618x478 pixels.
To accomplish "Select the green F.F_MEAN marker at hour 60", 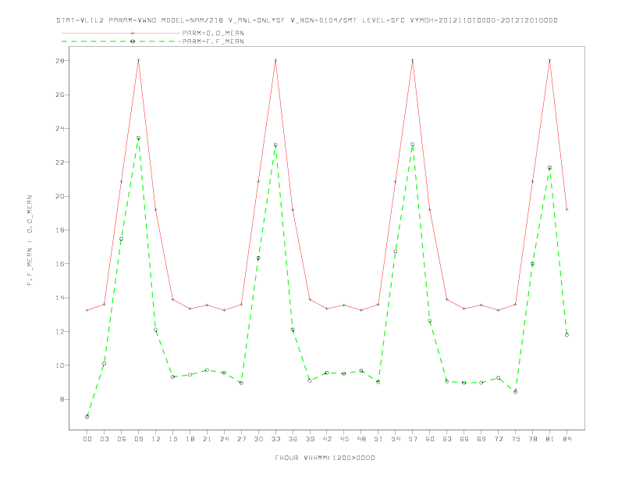I will click(x=430, y=321).
